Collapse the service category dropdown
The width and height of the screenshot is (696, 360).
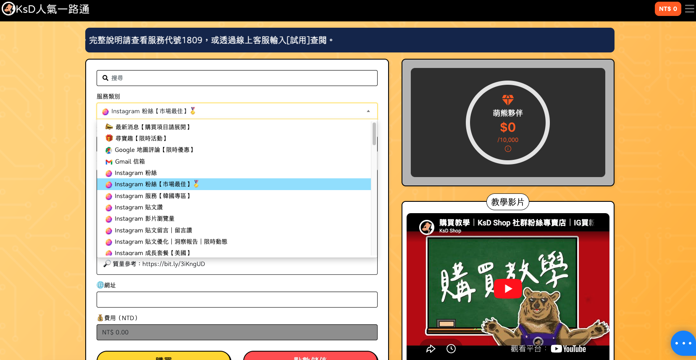pos(237,111)
